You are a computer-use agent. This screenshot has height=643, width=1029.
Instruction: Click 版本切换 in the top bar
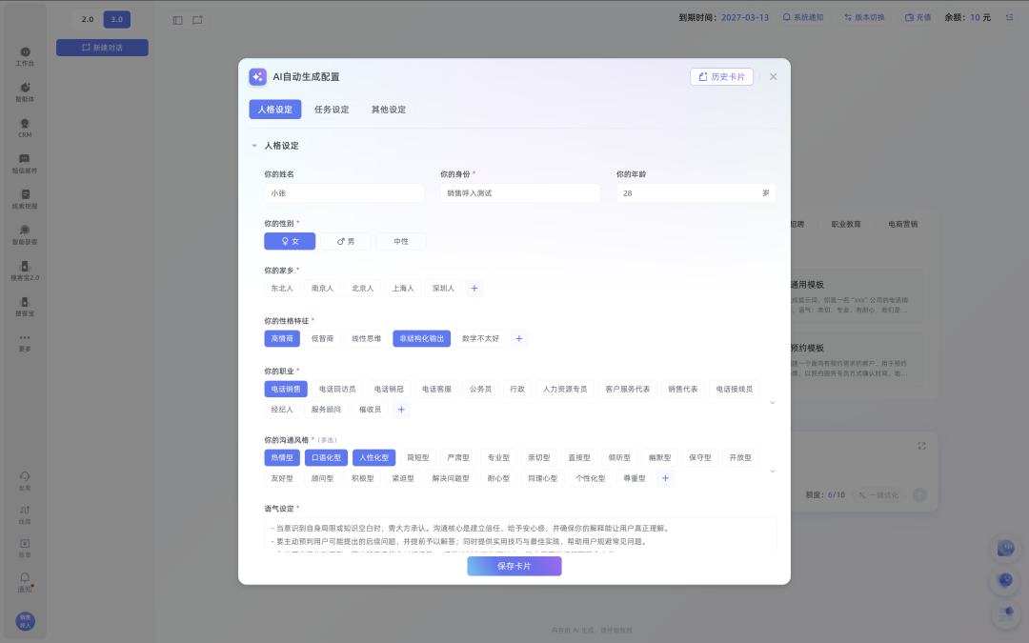(x=864, y=17)
